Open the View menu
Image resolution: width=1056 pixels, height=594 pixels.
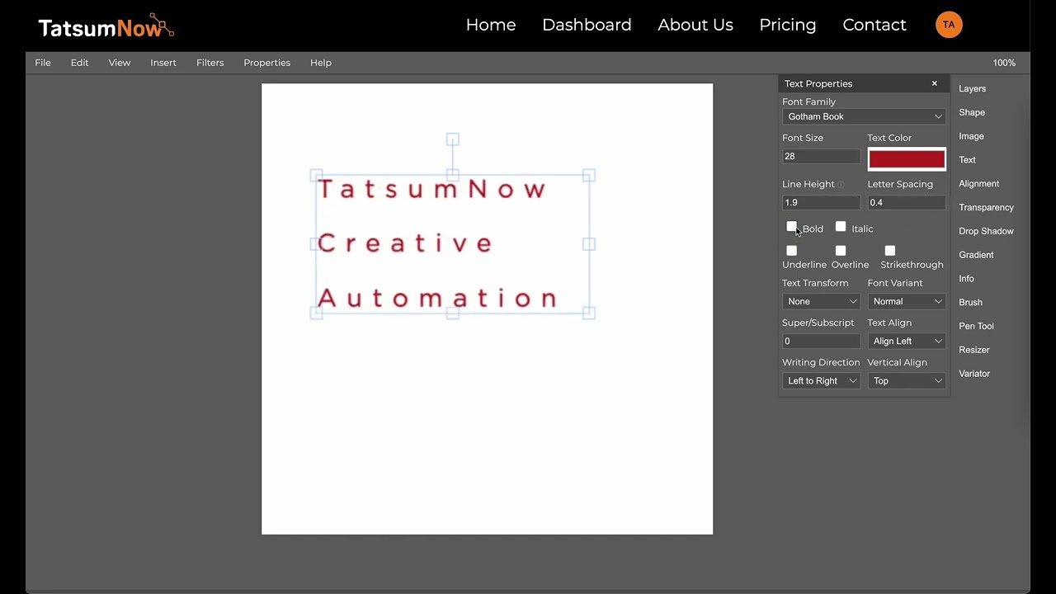pos(120,63)
